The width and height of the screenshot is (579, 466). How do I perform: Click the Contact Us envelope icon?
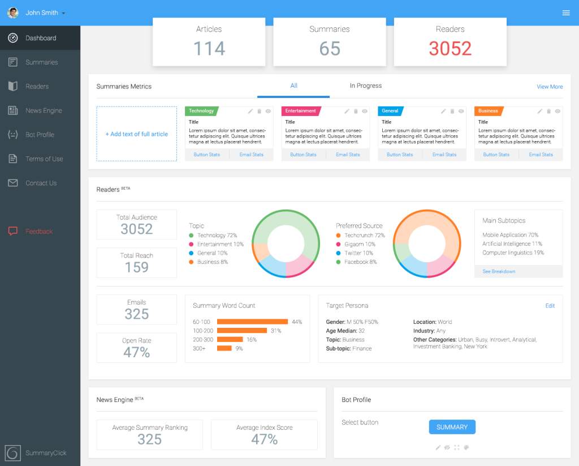point(13,183)
